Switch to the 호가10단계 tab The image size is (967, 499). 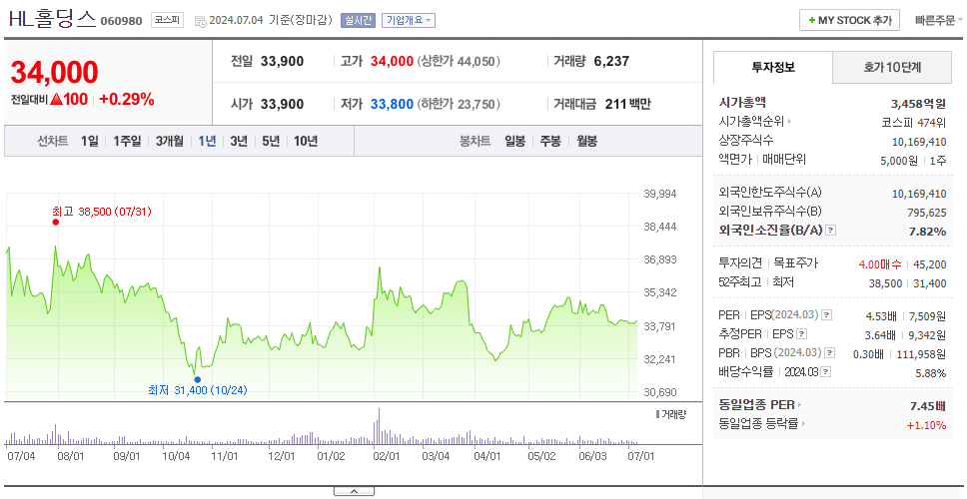coord(892,68)
